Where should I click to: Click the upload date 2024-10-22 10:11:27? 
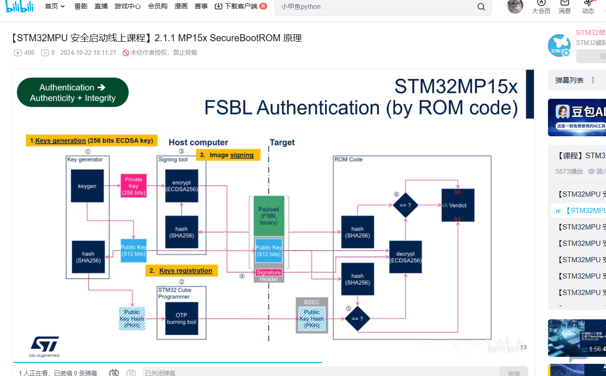(x=88, y=53)
